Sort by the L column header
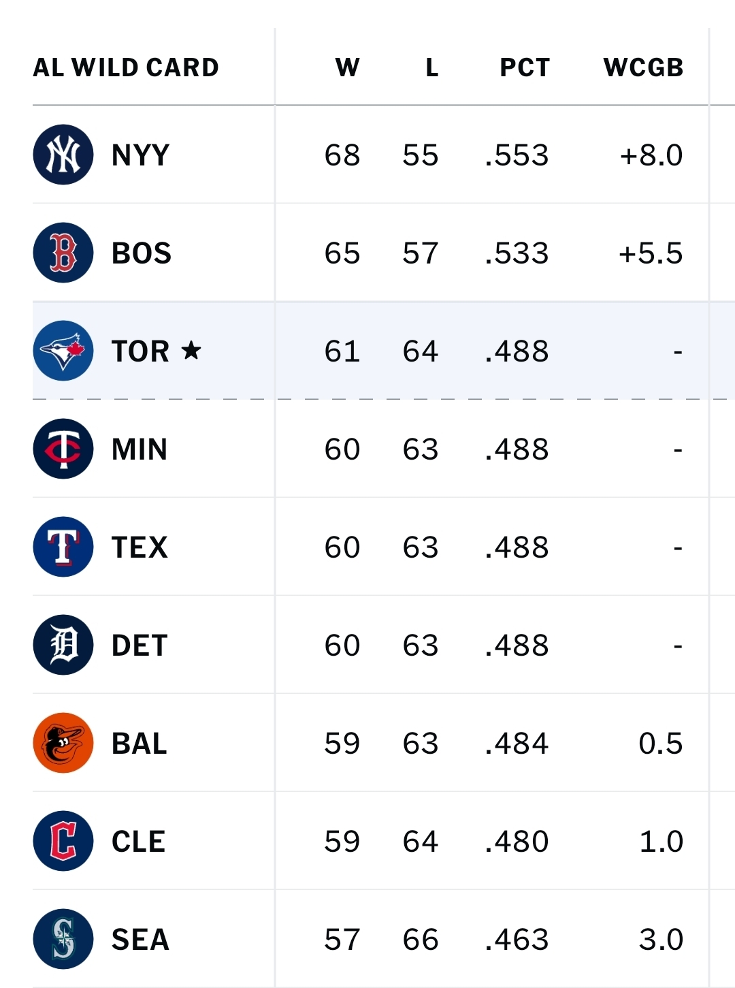This screenshot has width=735, height=988. click(x=432, y=67)
